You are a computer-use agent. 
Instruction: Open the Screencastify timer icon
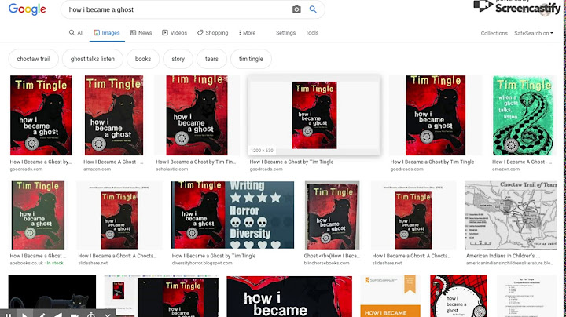91,315
